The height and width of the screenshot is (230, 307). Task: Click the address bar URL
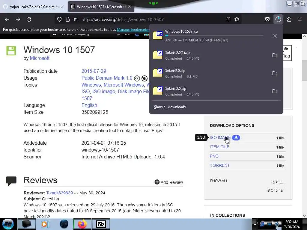click(122, 19)
